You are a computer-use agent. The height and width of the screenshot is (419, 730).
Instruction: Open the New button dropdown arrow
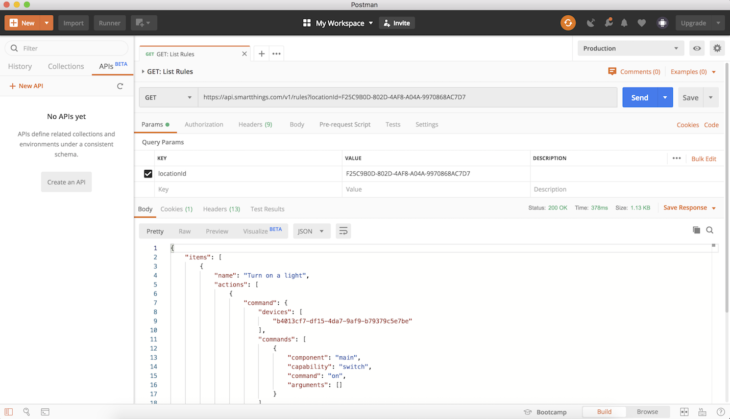[46, 23]
